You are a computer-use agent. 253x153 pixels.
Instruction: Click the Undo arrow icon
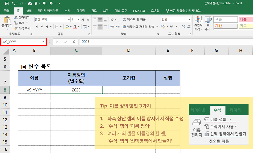coord(13,3)
